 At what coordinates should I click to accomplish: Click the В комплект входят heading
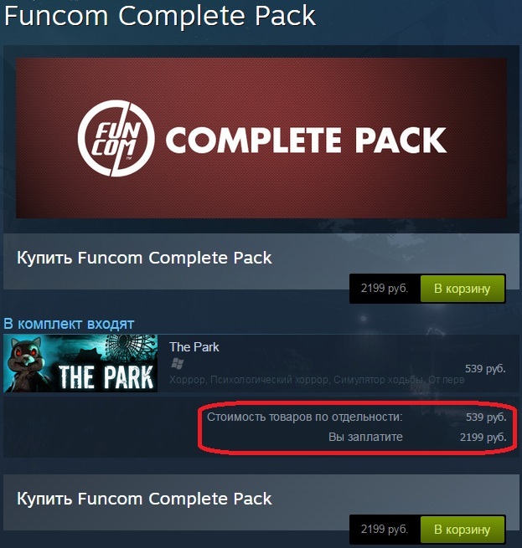click(x=69, y=324)
